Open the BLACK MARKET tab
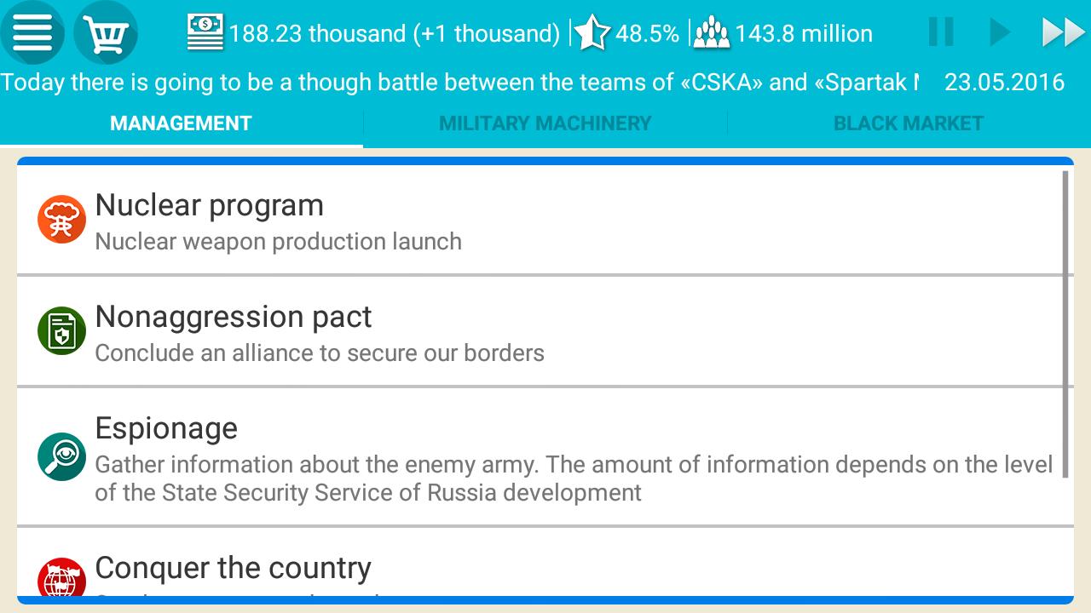The image size is (1091, 613). click(909, 123)
